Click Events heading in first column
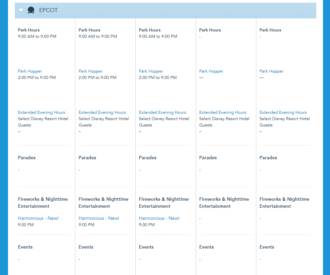Viewport: 330px width, 275px height. tap(25, 247)
